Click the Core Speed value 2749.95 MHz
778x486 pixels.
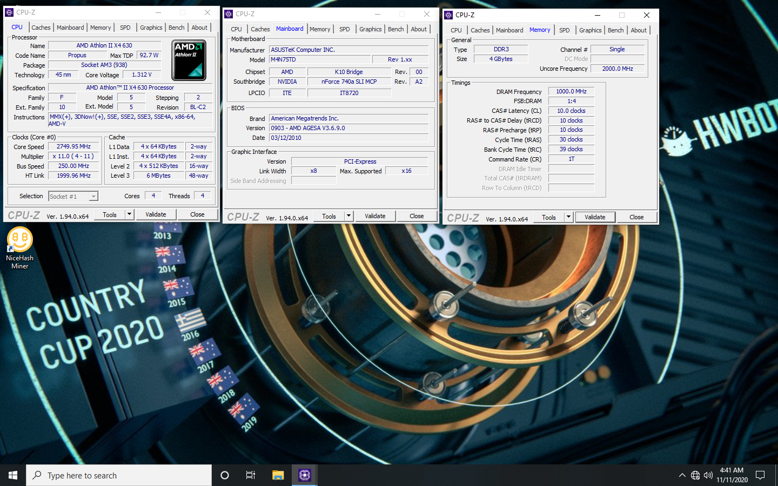[x=73, y=146]
